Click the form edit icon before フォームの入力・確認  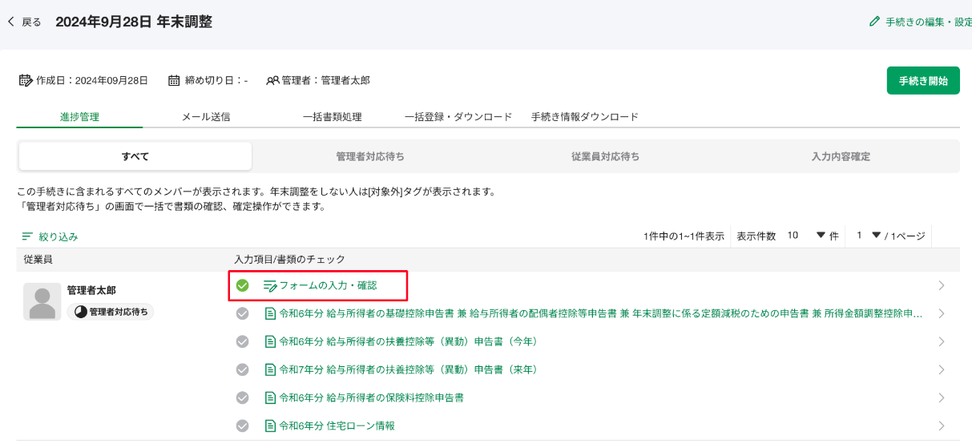270,285
